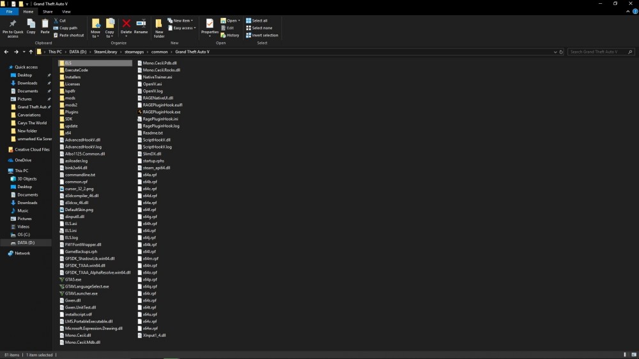
Task: Select the NativeTrainer.asi file
Action: [155, 77]
